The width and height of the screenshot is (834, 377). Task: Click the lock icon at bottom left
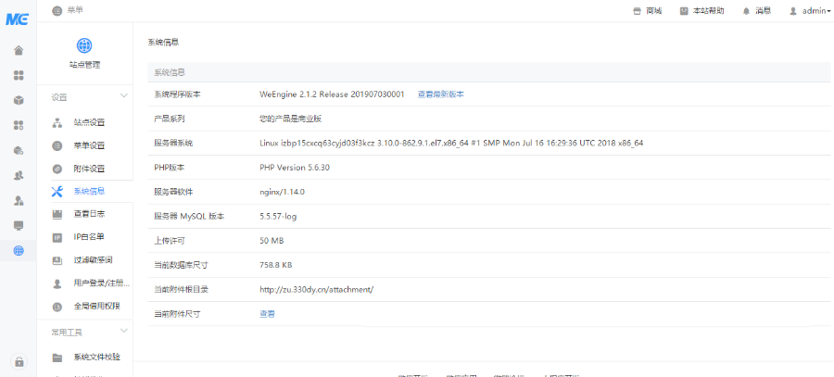coord(19,361)
